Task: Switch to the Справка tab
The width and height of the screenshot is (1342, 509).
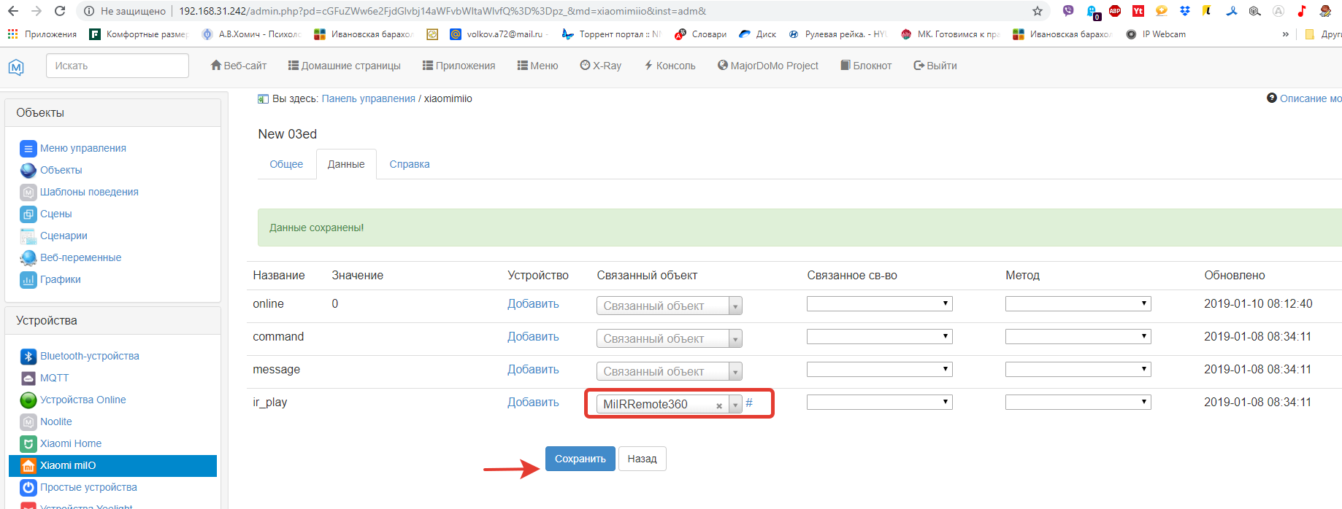Action: (410, 164)
